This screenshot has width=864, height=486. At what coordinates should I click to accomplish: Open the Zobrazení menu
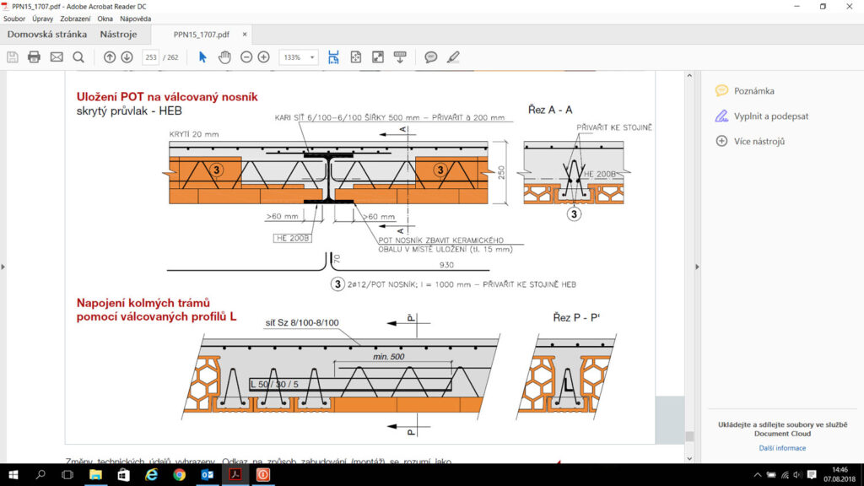coord(76,18)
